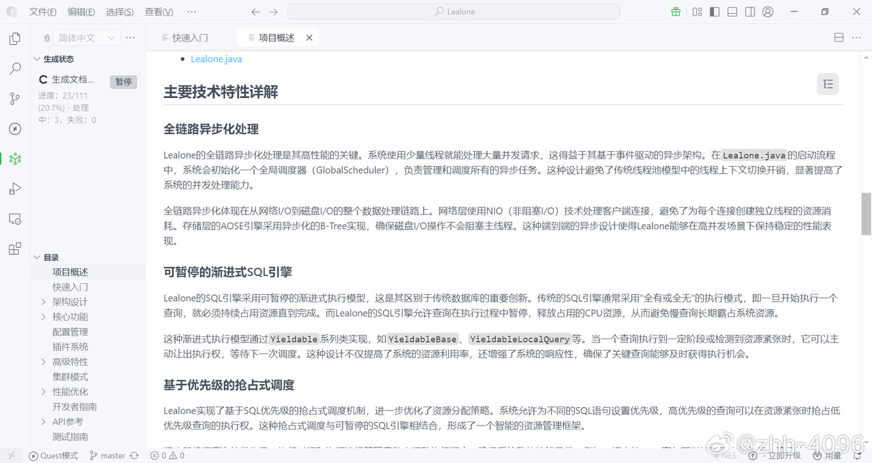Viewport: 872px width, 463px height.
Task: Click the 全链路异步化处理 heading
Action: tap(211, 129)
